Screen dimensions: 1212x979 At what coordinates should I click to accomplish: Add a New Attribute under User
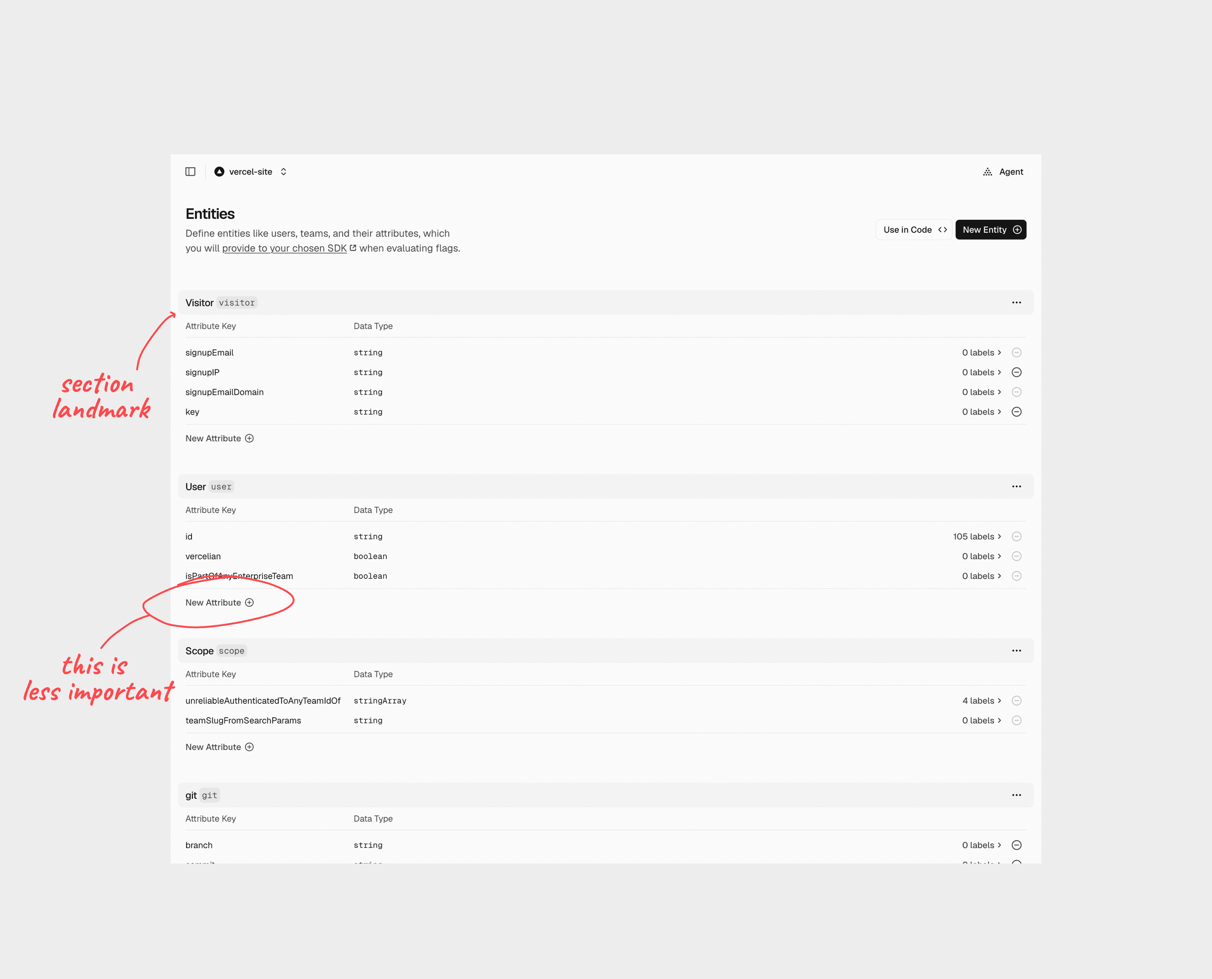219,602
